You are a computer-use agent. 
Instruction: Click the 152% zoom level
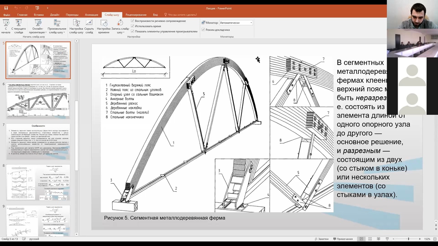click(427, 239)
